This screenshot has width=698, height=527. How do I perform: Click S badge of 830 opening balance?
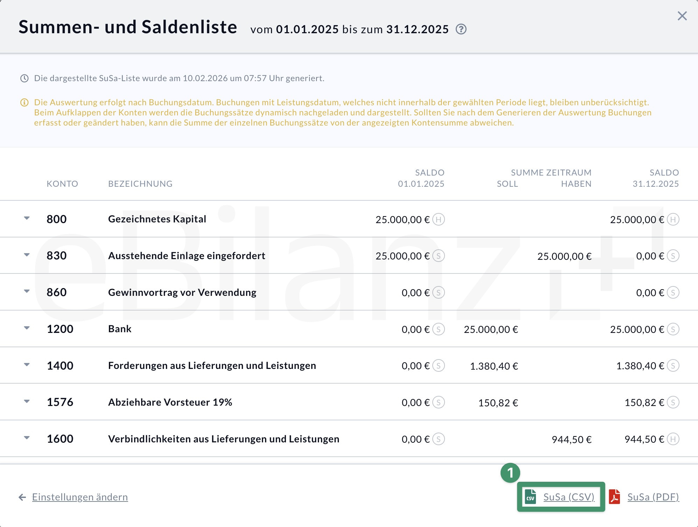point(439,256)
